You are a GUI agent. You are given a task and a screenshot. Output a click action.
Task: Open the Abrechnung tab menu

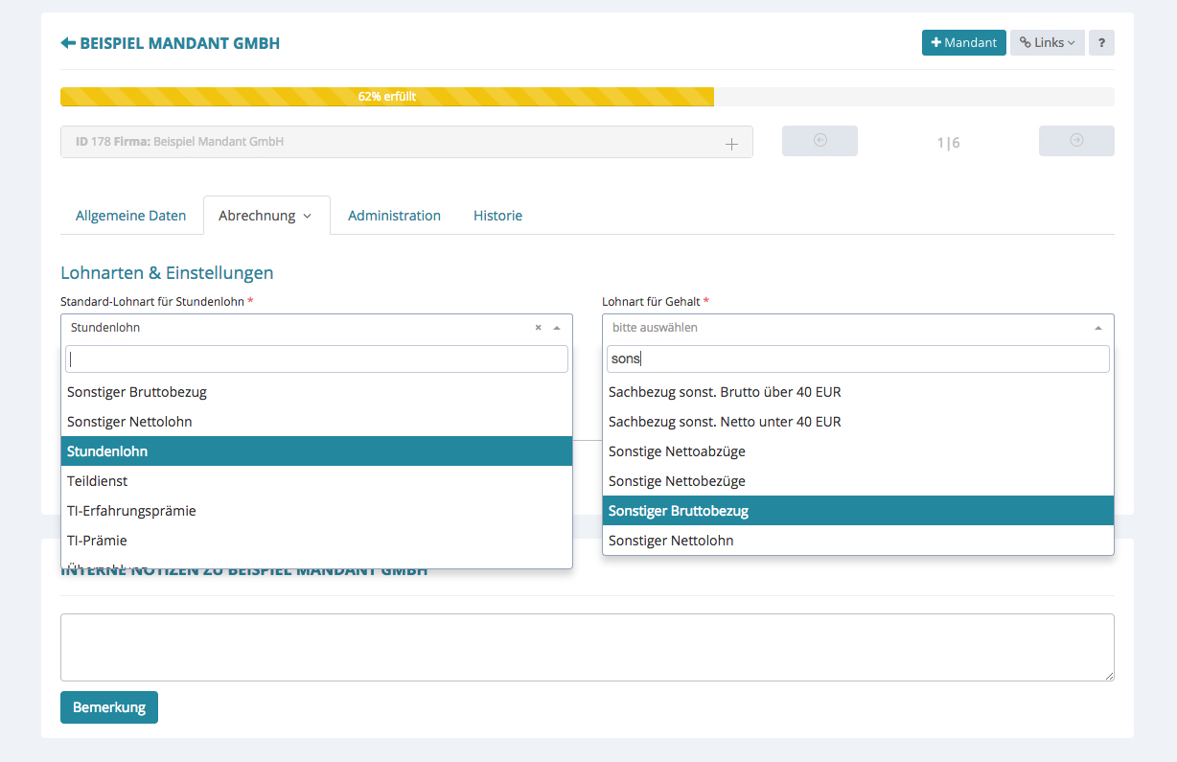pyautogui.click(x=265, y=216)
